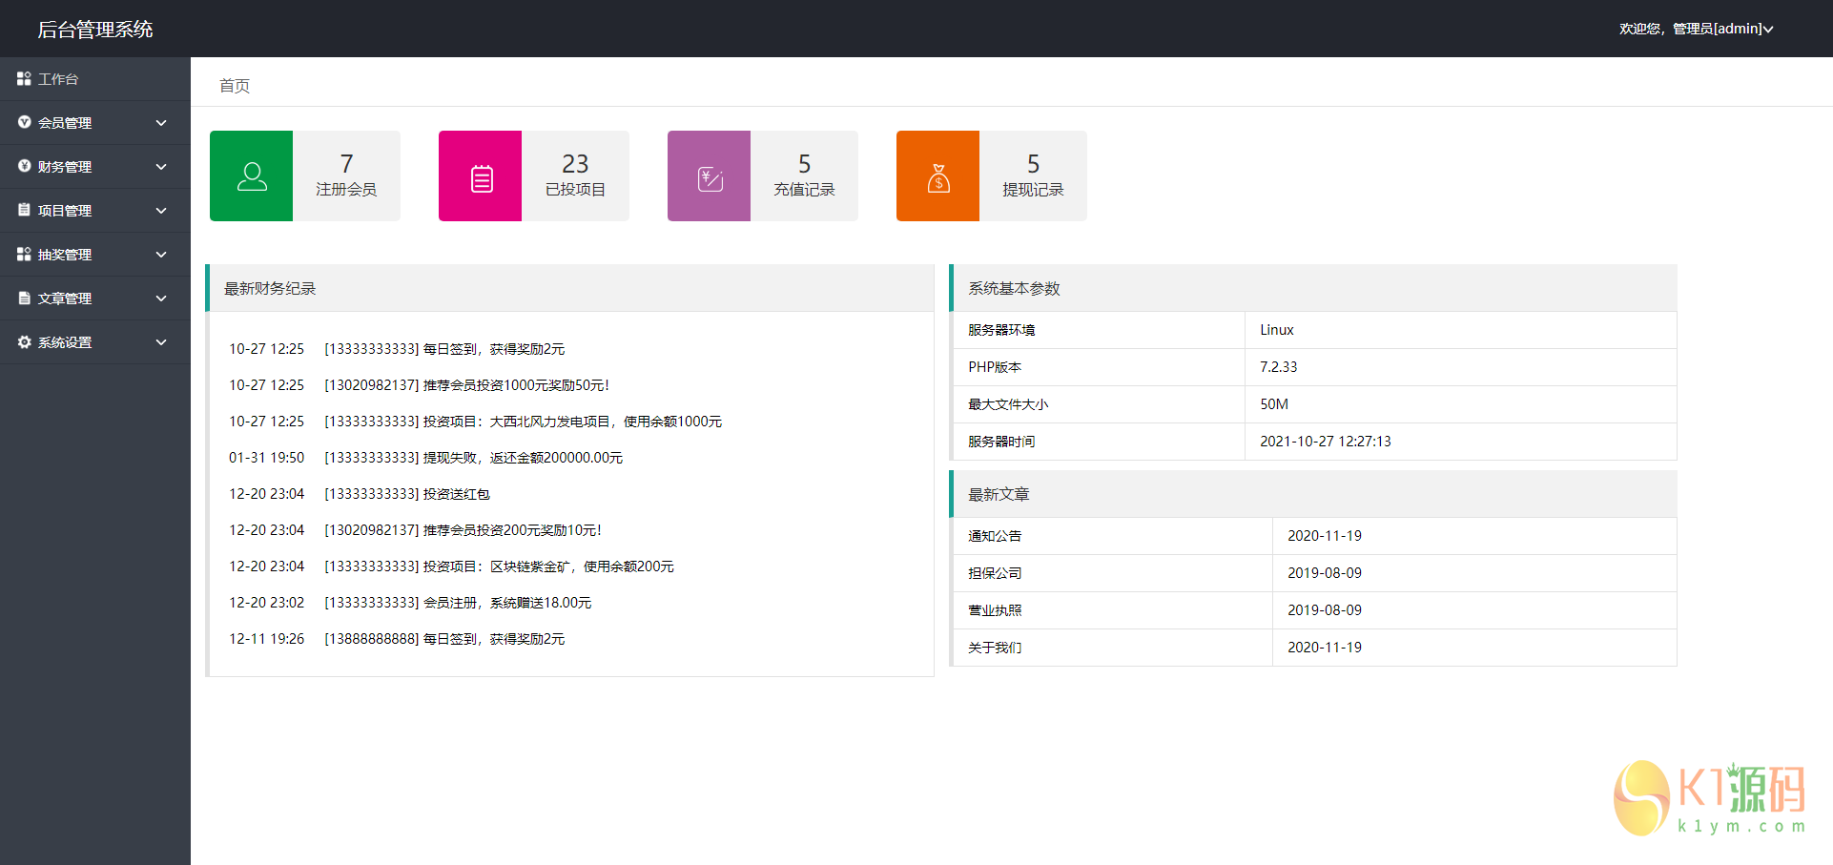This screenshot has width=1833, height=865.
Task: Click the pink invested projects clipboard icon
Action: point(481,177)
